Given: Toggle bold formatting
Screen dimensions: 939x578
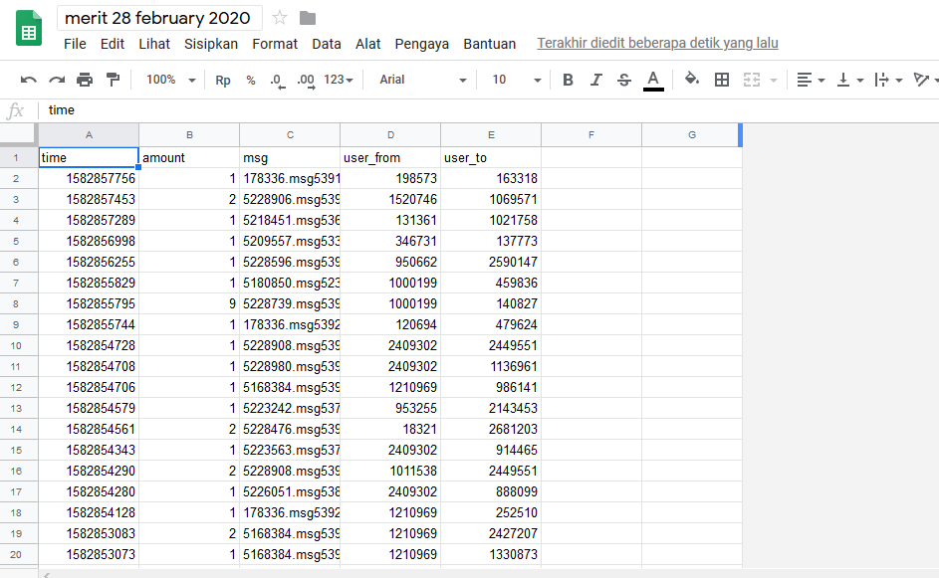Looking at the screenshot, I should (568, 80).
